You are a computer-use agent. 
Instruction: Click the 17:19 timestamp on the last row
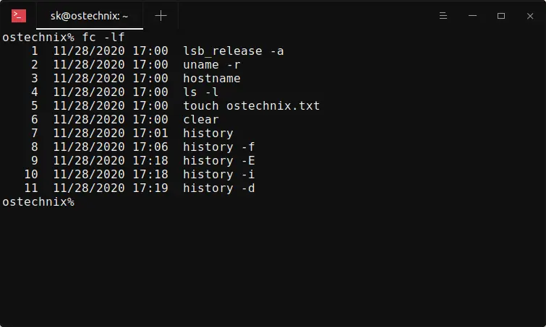pyautogui.click(x=150, y=188)
